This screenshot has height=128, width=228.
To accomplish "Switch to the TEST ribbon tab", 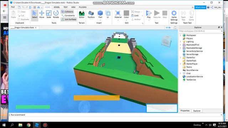I will click(66, 7).
